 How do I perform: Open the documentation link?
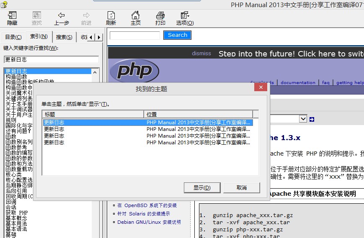pyautogui.click(x=298, y=82)
